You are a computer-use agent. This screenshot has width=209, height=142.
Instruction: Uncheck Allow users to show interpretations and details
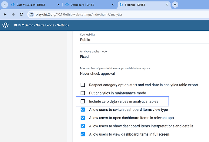[83, 126]
